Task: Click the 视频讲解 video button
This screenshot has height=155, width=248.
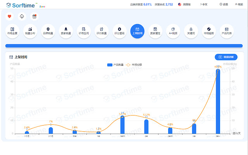Action: click(x=226, y=57)
